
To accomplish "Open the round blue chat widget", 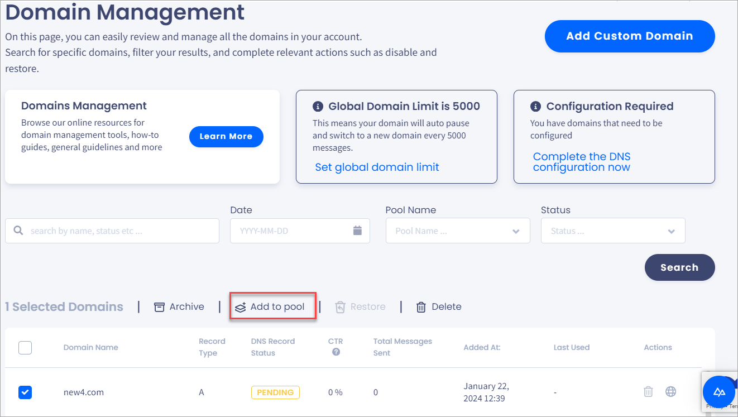I will 719,392.
